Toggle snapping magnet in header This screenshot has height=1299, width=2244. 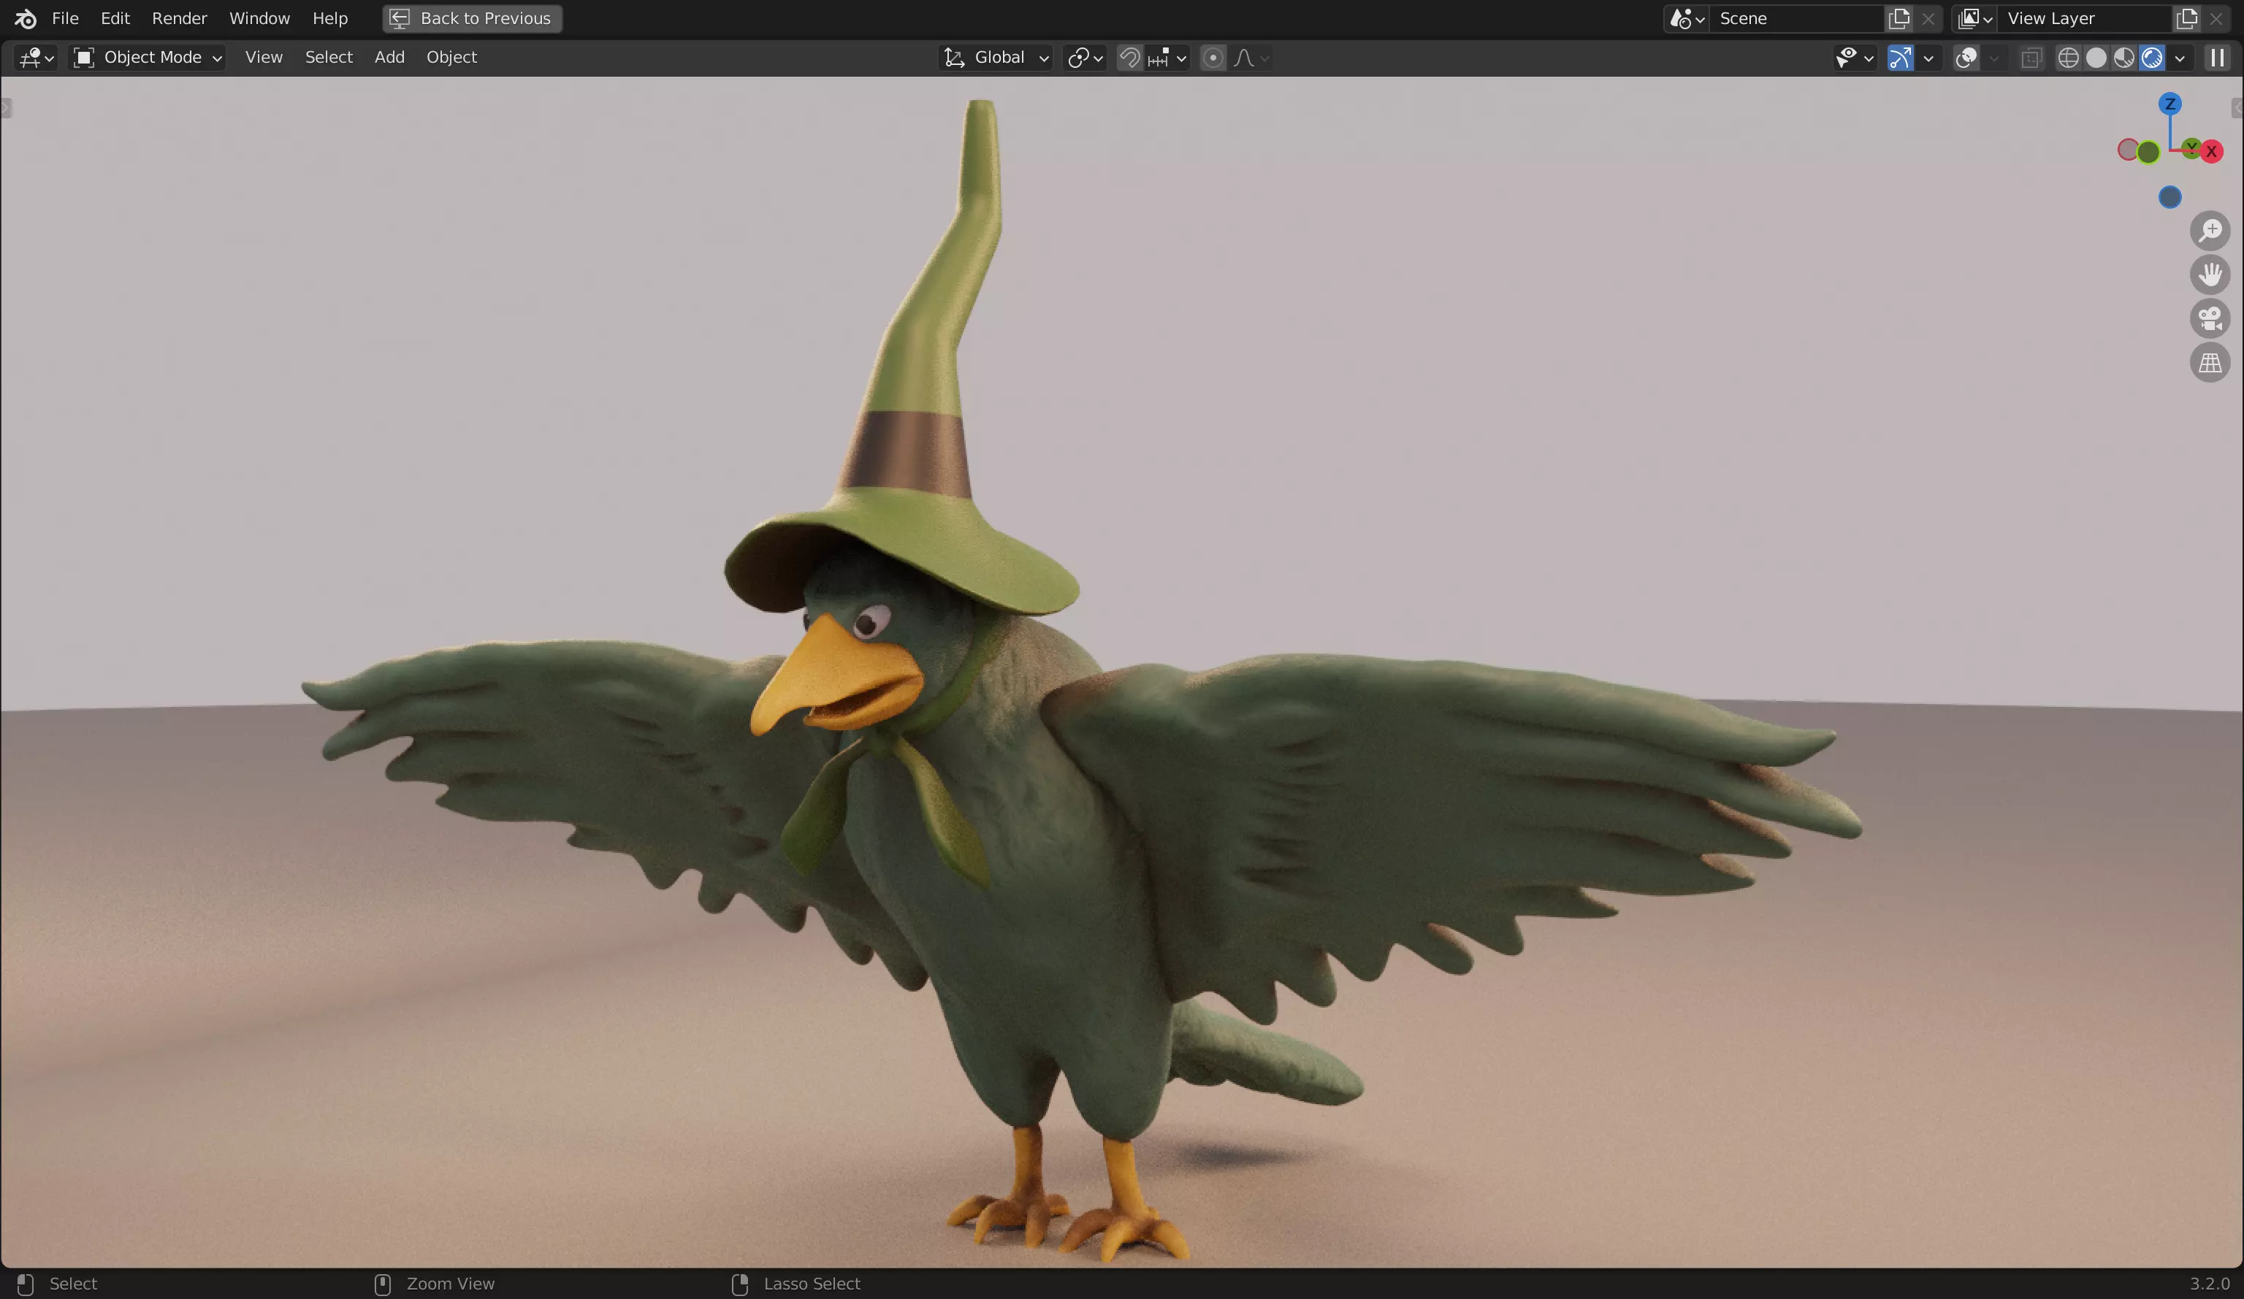point(1129,58)
